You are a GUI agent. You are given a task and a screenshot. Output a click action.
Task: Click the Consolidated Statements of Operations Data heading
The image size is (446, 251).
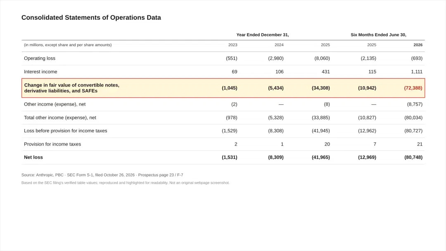91,18
